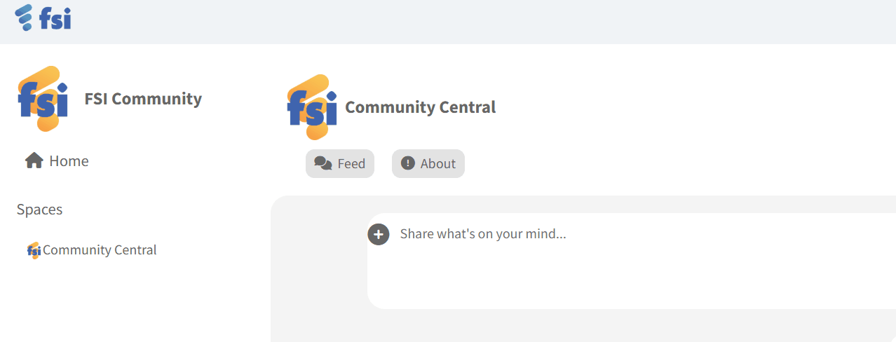Click the Feed chat bubbles icon
This screenshot has height=342, width=896.
[x=323, y=163]
